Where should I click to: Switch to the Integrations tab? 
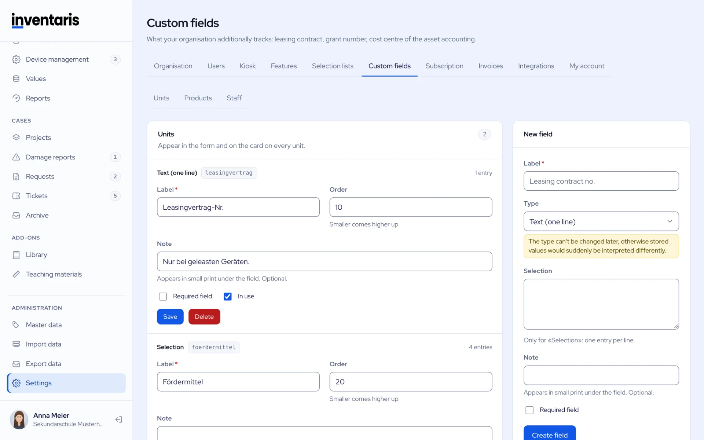pos(536,66)
